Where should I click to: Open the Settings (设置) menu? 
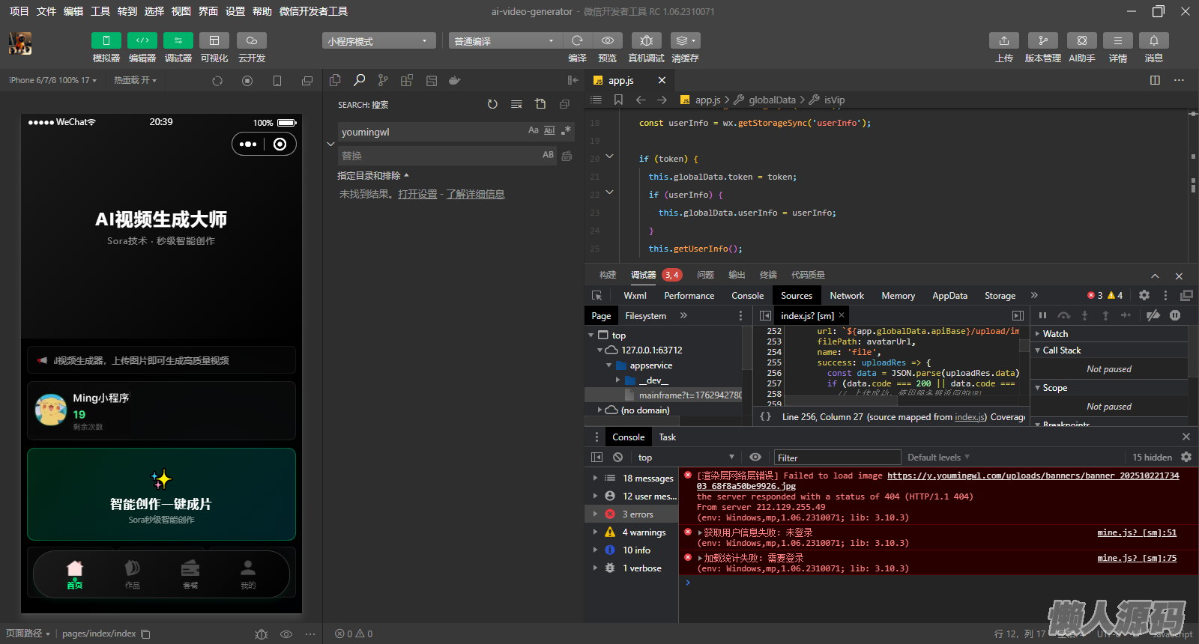pyautogui.click(x=235, y=11)
